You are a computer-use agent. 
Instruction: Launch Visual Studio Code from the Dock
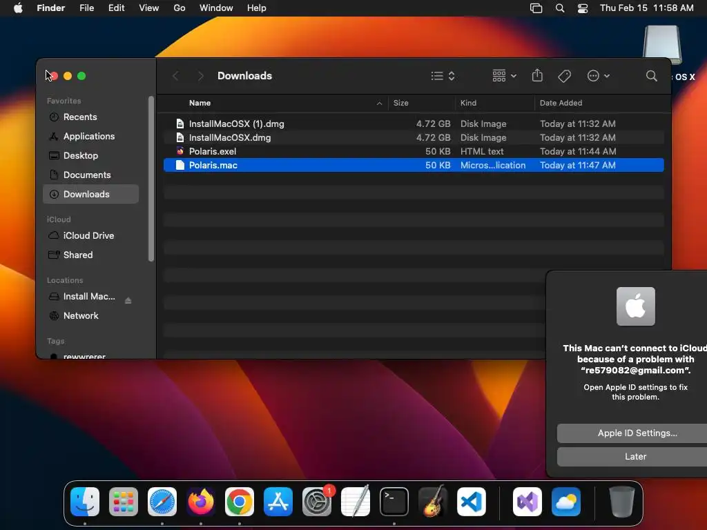(x=472, y=502)
